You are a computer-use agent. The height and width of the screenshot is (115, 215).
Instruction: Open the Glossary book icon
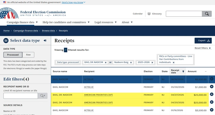[149, 14]
